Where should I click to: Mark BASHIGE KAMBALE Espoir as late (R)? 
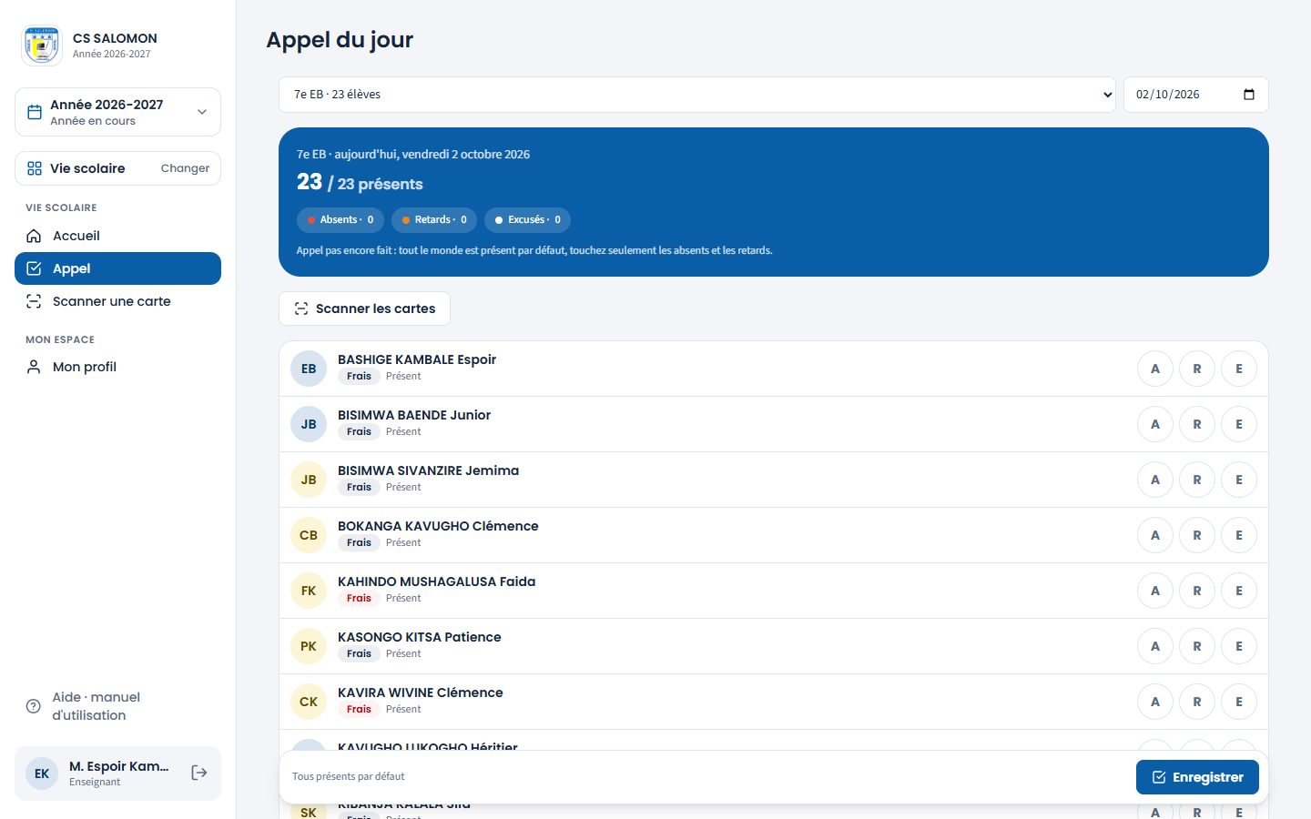(x=1197, y=369)
